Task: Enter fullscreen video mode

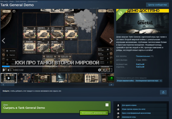Action: tap(111, 70)
